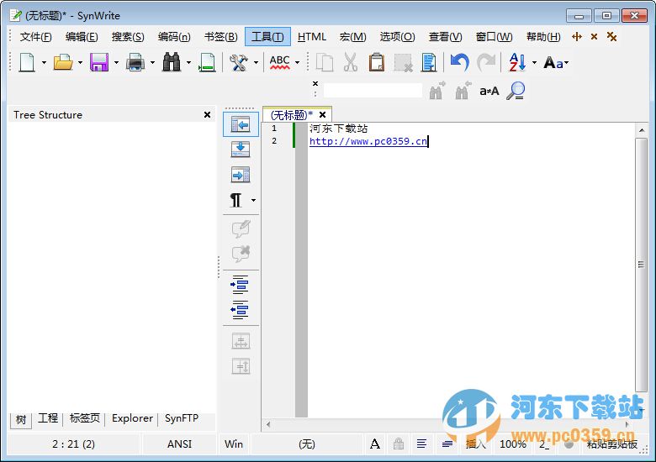Click the select all document icon
Viewport: 656px width, 462px height.
[x=429, y=63]
